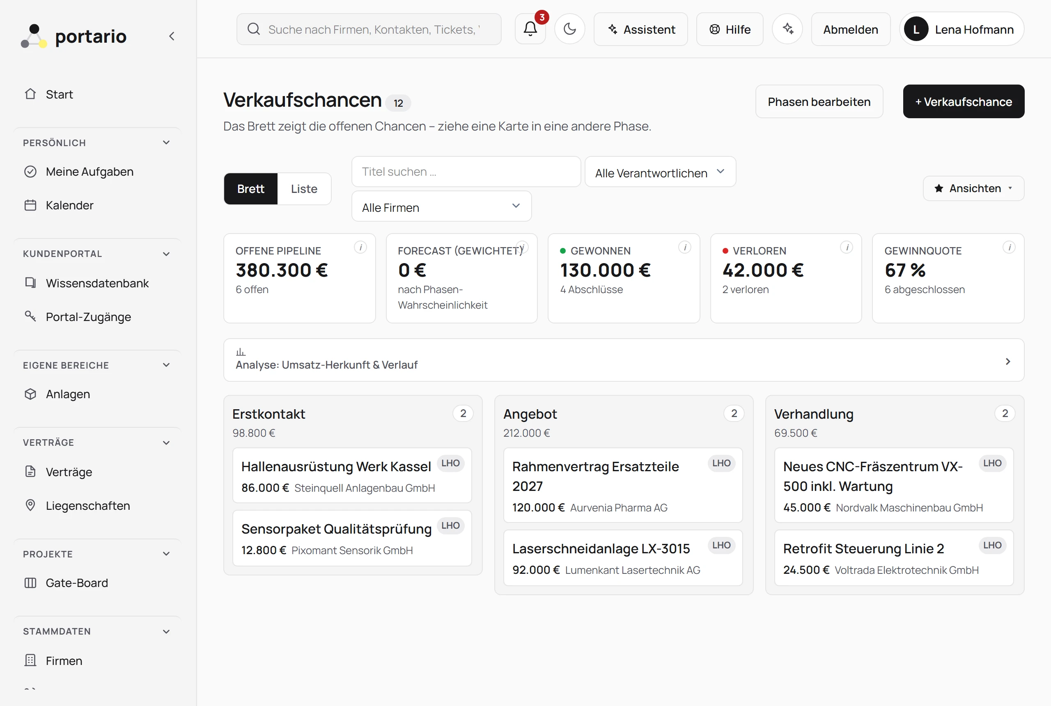1051x706 pixels.
Task: Click Abmelden
Action: pos(851,29)
